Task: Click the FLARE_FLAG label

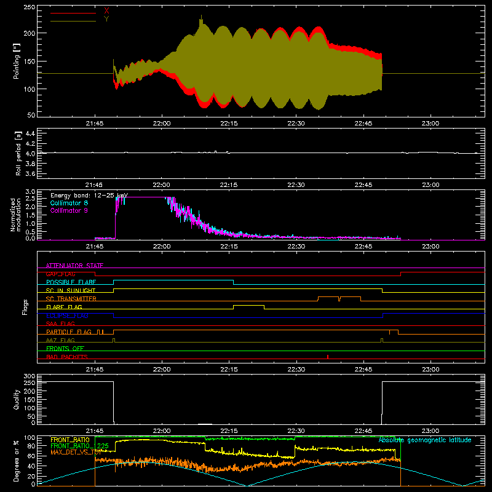Action: coord(64,307)
